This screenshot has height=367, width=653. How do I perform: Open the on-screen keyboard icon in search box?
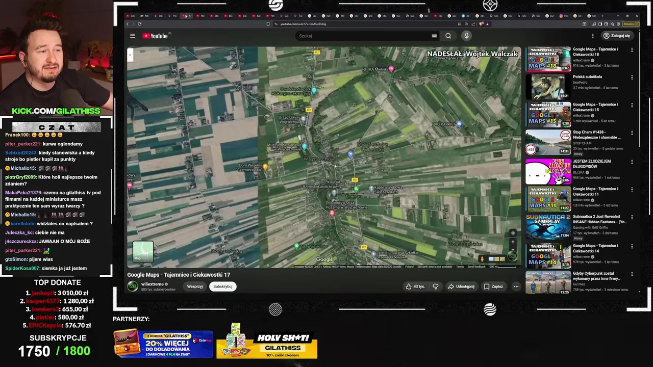coord(434,36)
